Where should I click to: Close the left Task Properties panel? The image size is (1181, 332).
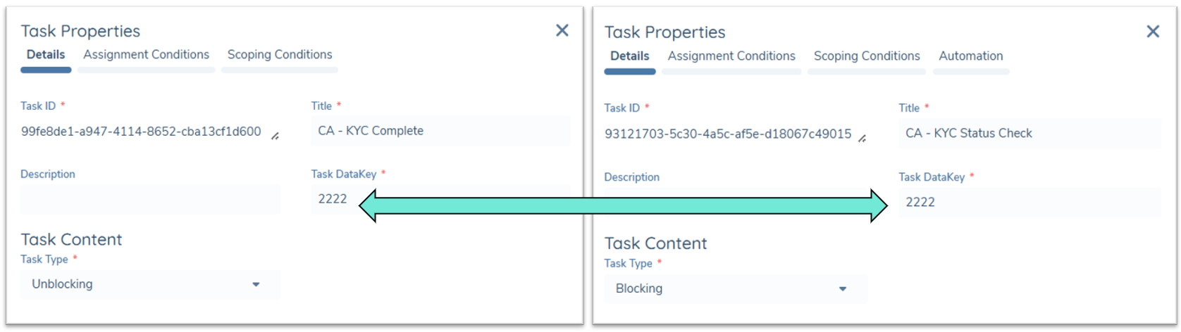point(562,30)
